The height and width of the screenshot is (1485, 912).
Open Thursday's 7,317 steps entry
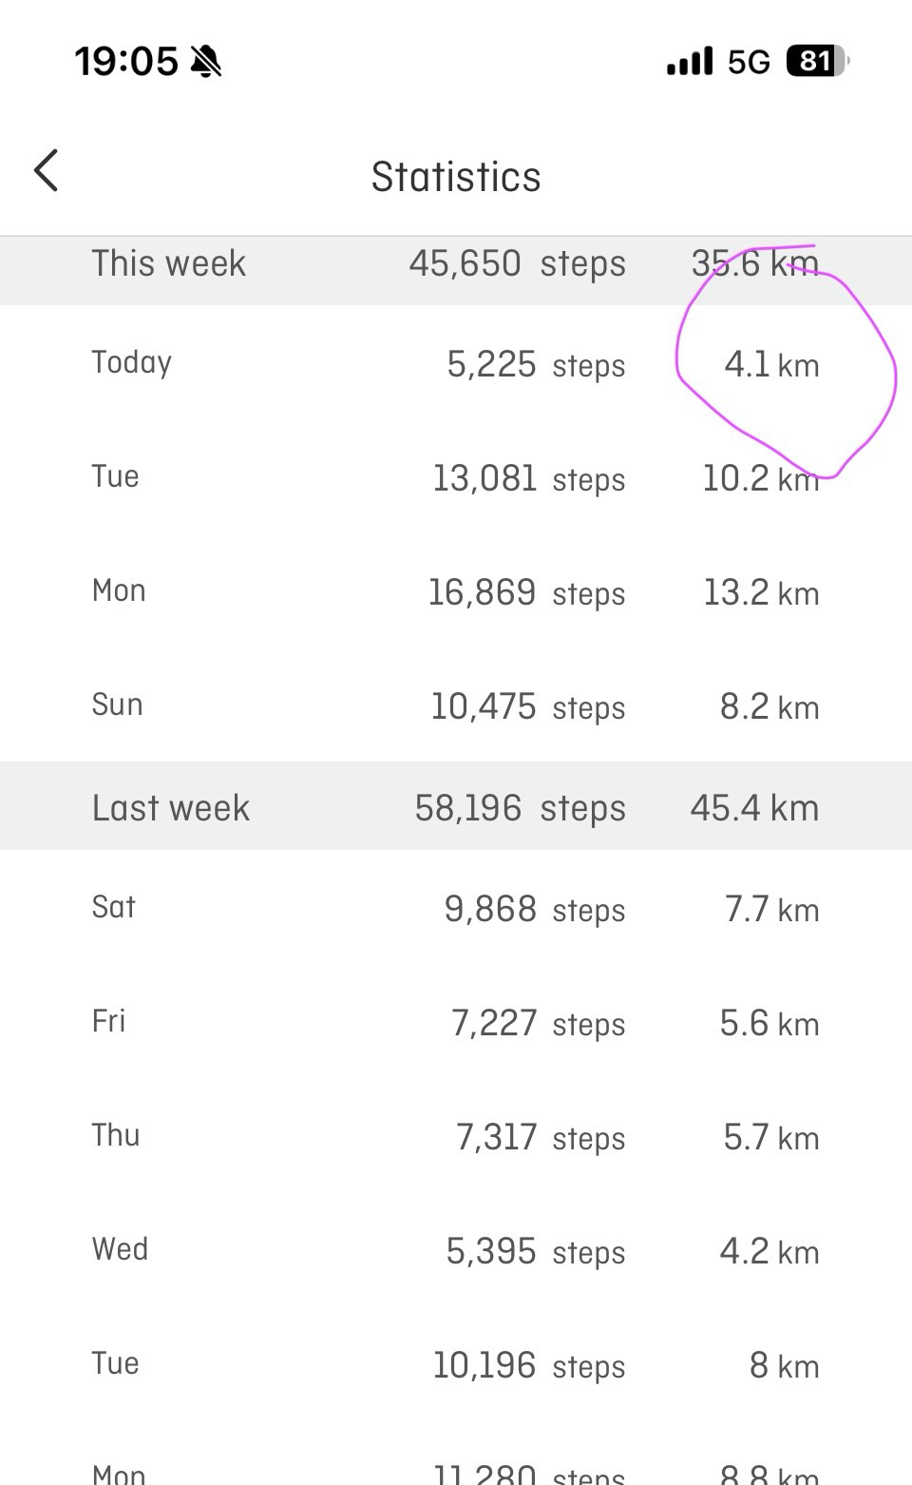456,1137
